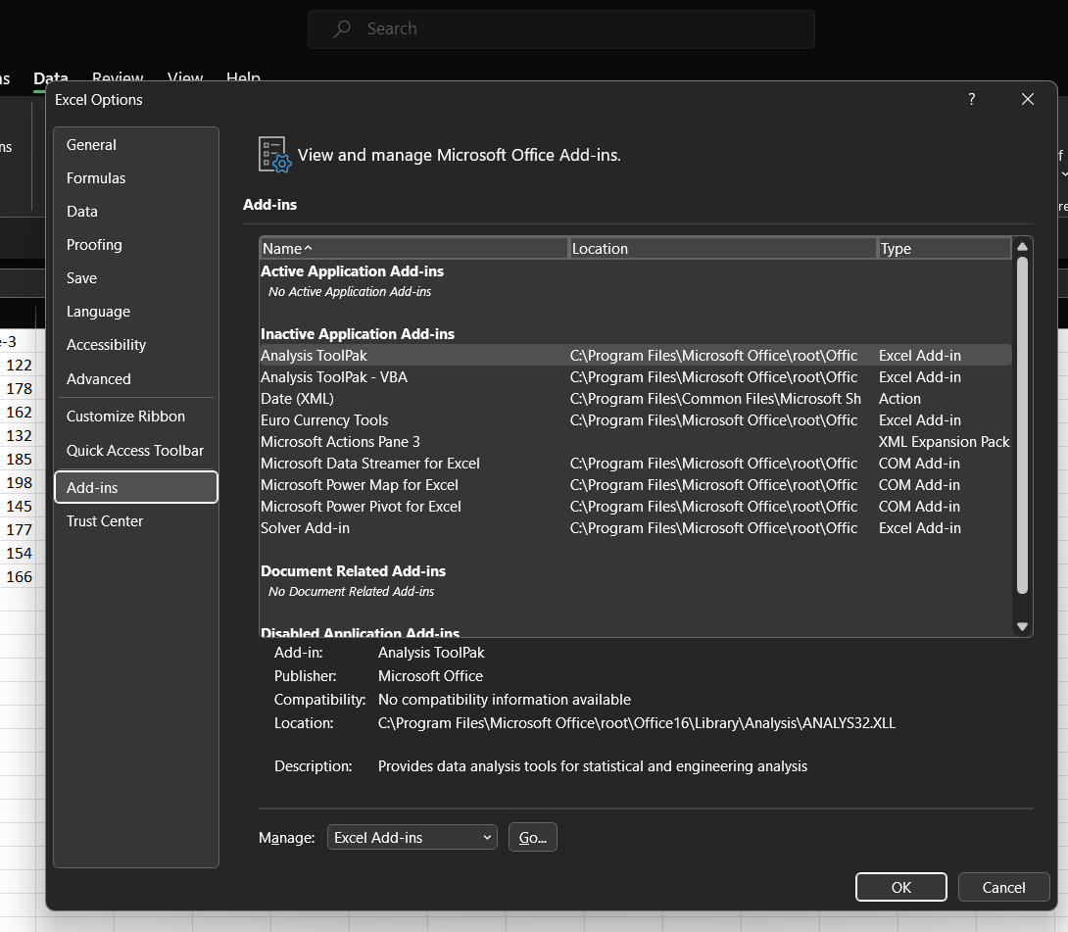Sort add-ins by the Type column header
The height and width of the screenshot is (932, 1068).
pos(944,249)
